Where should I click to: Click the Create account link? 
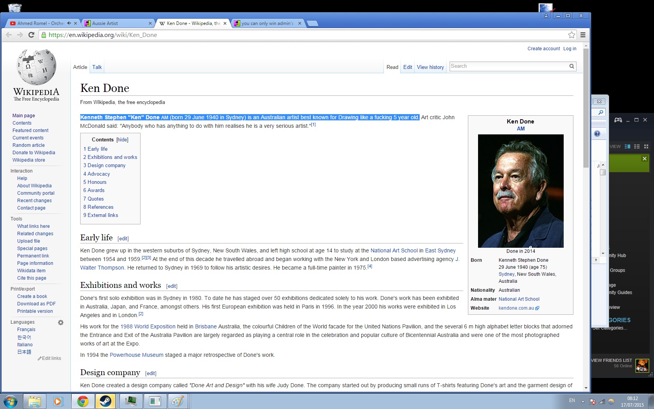coord(543,49)
